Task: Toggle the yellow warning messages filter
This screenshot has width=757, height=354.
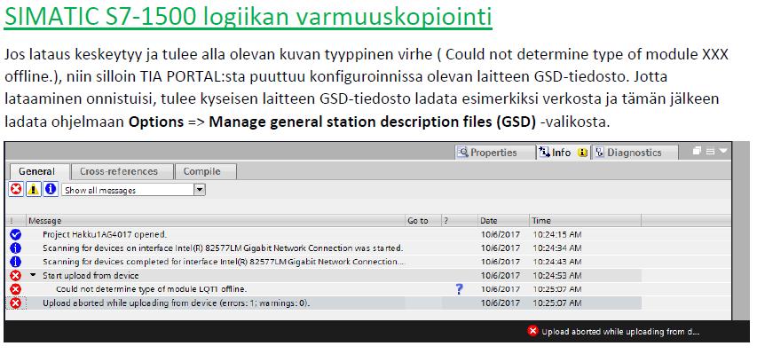Action: 34,189
